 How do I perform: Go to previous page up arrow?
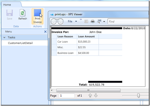coord(90,96)
